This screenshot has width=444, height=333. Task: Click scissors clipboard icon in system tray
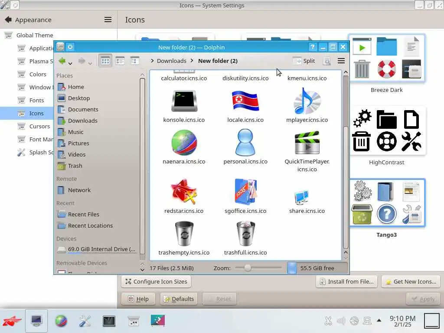click(328, 321)
